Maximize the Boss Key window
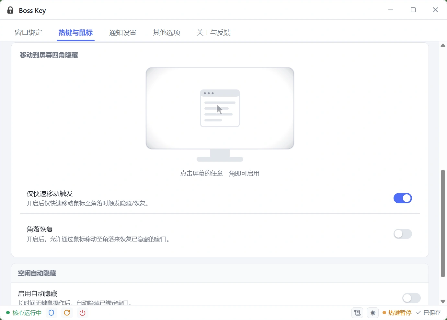This screenshot has height=320, width=447. click(x=413, y=10)
